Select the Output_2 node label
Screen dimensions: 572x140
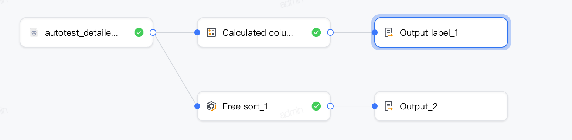419,106
